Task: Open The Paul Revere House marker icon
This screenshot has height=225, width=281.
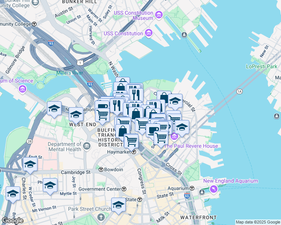Action: coord(174,137)
